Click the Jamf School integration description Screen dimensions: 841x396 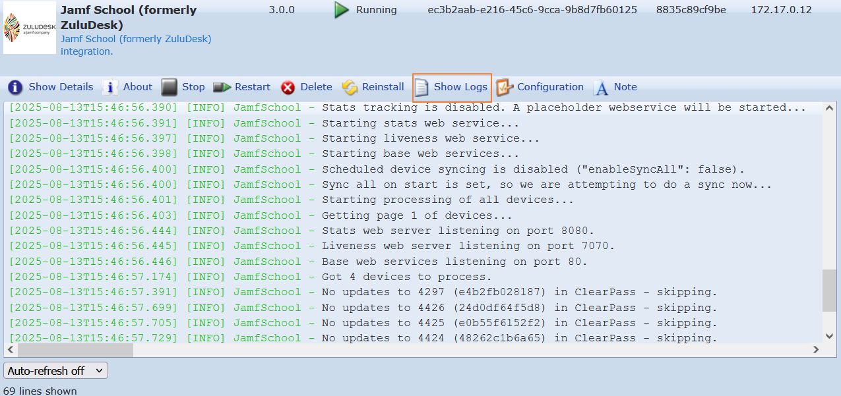(x=136, y=45)
